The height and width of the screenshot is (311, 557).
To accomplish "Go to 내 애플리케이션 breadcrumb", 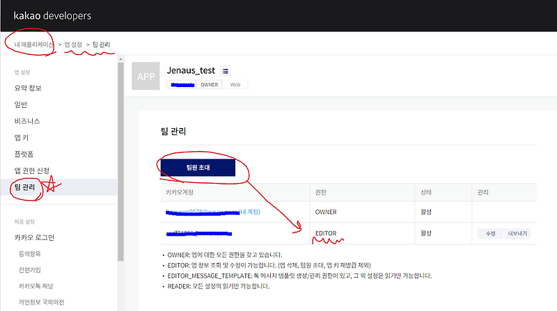I will tap(33, 45).
